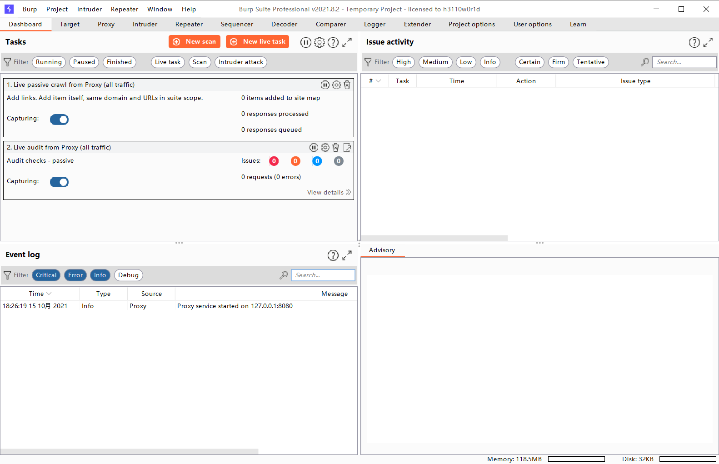Click the Event log search field

point(323,275)
